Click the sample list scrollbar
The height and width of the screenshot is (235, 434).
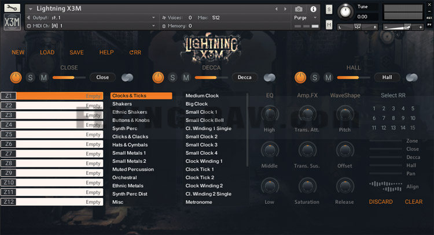tap(247, 130)
